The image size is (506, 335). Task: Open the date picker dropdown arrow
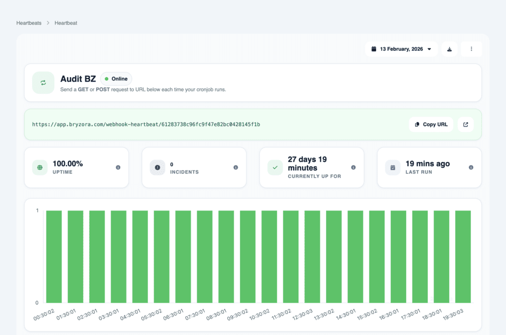tap(429, 49)
